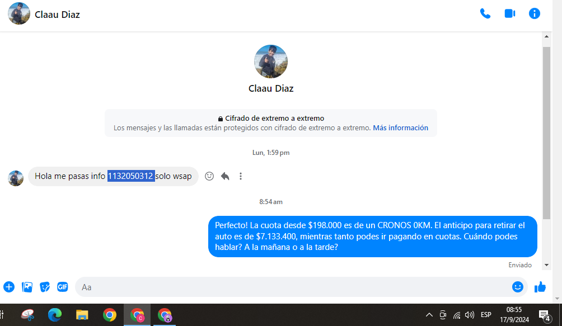This screenshot has width=562, height=326.
Task: Start a voice call with Claau Diaz
Action: (x=485, y=14)
